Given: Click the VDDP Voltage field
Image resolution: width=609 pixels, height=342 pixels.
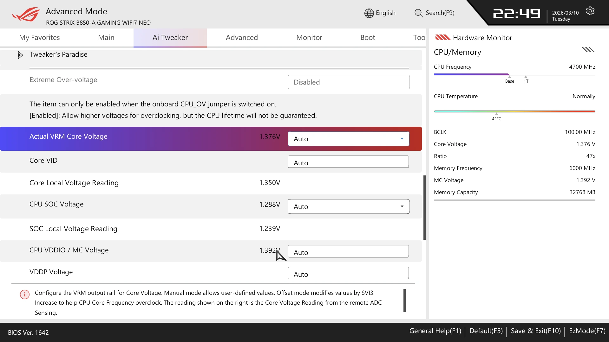Looking at the screenshot, I should pyautogui.click(x=348, y=273).
